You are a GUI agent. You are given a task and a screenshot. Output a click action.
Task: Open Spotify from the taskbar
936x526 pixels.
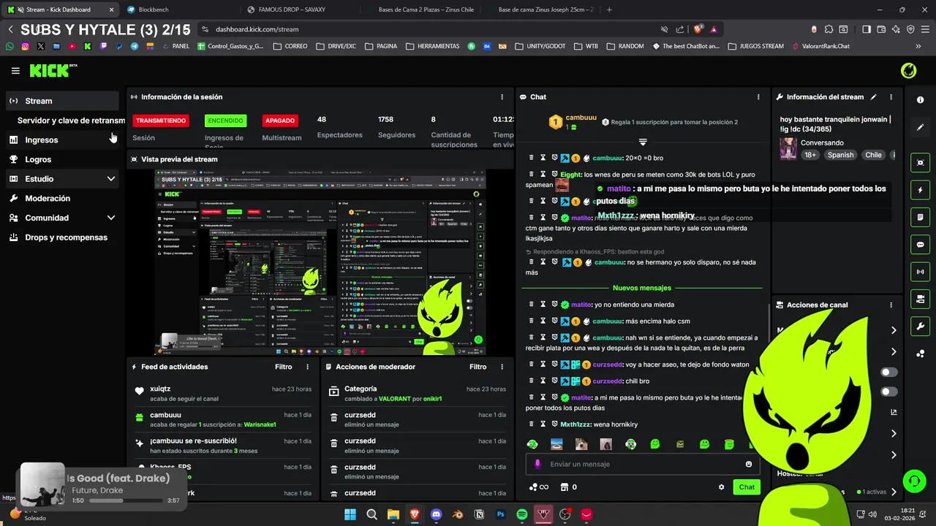click(522, 514)
